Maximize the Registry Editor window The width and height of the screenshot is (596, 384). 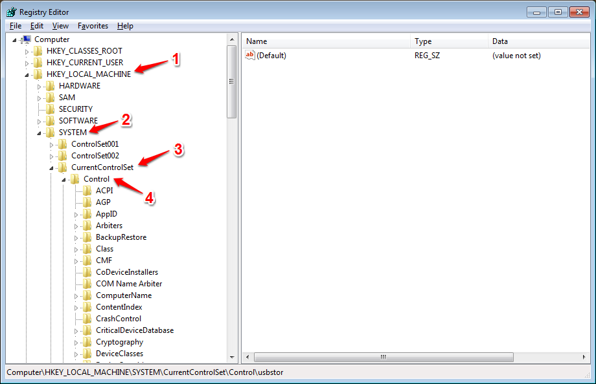558,12
